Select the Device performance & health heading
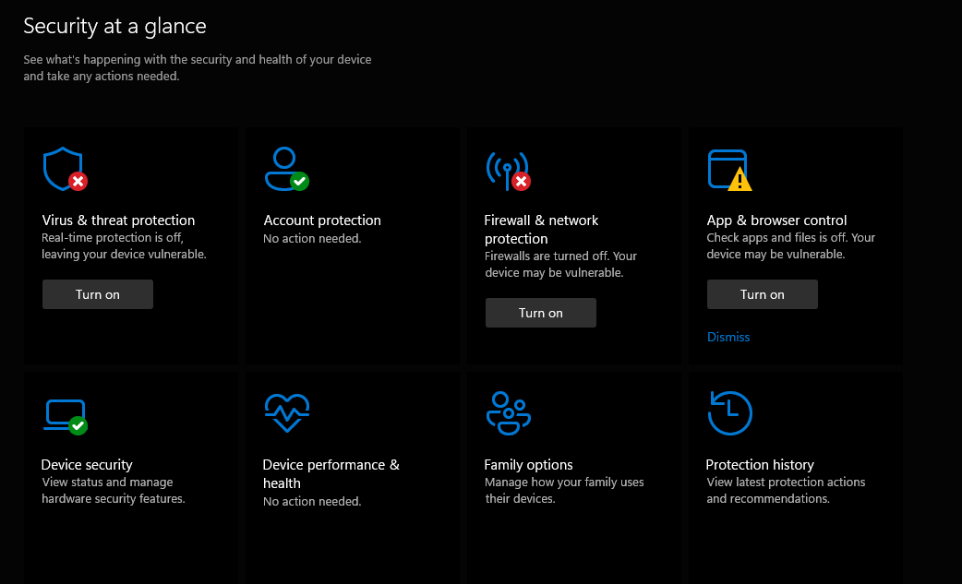 coord(331,473)
